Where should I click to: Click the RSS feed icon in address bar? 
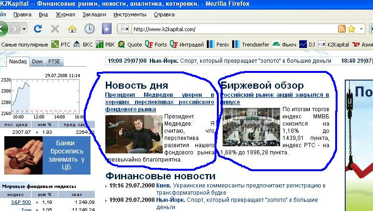point(341,29)
